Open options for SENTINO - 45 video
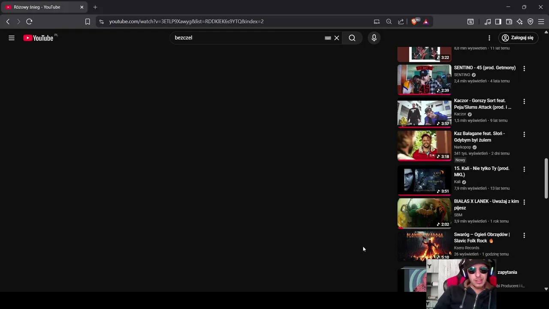Viewport: 549px width, 309px height. [x=524, y=68]
